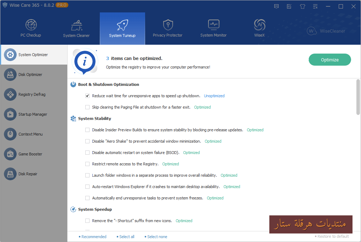Check Launch folder windows in separate process

click(87, 175)
